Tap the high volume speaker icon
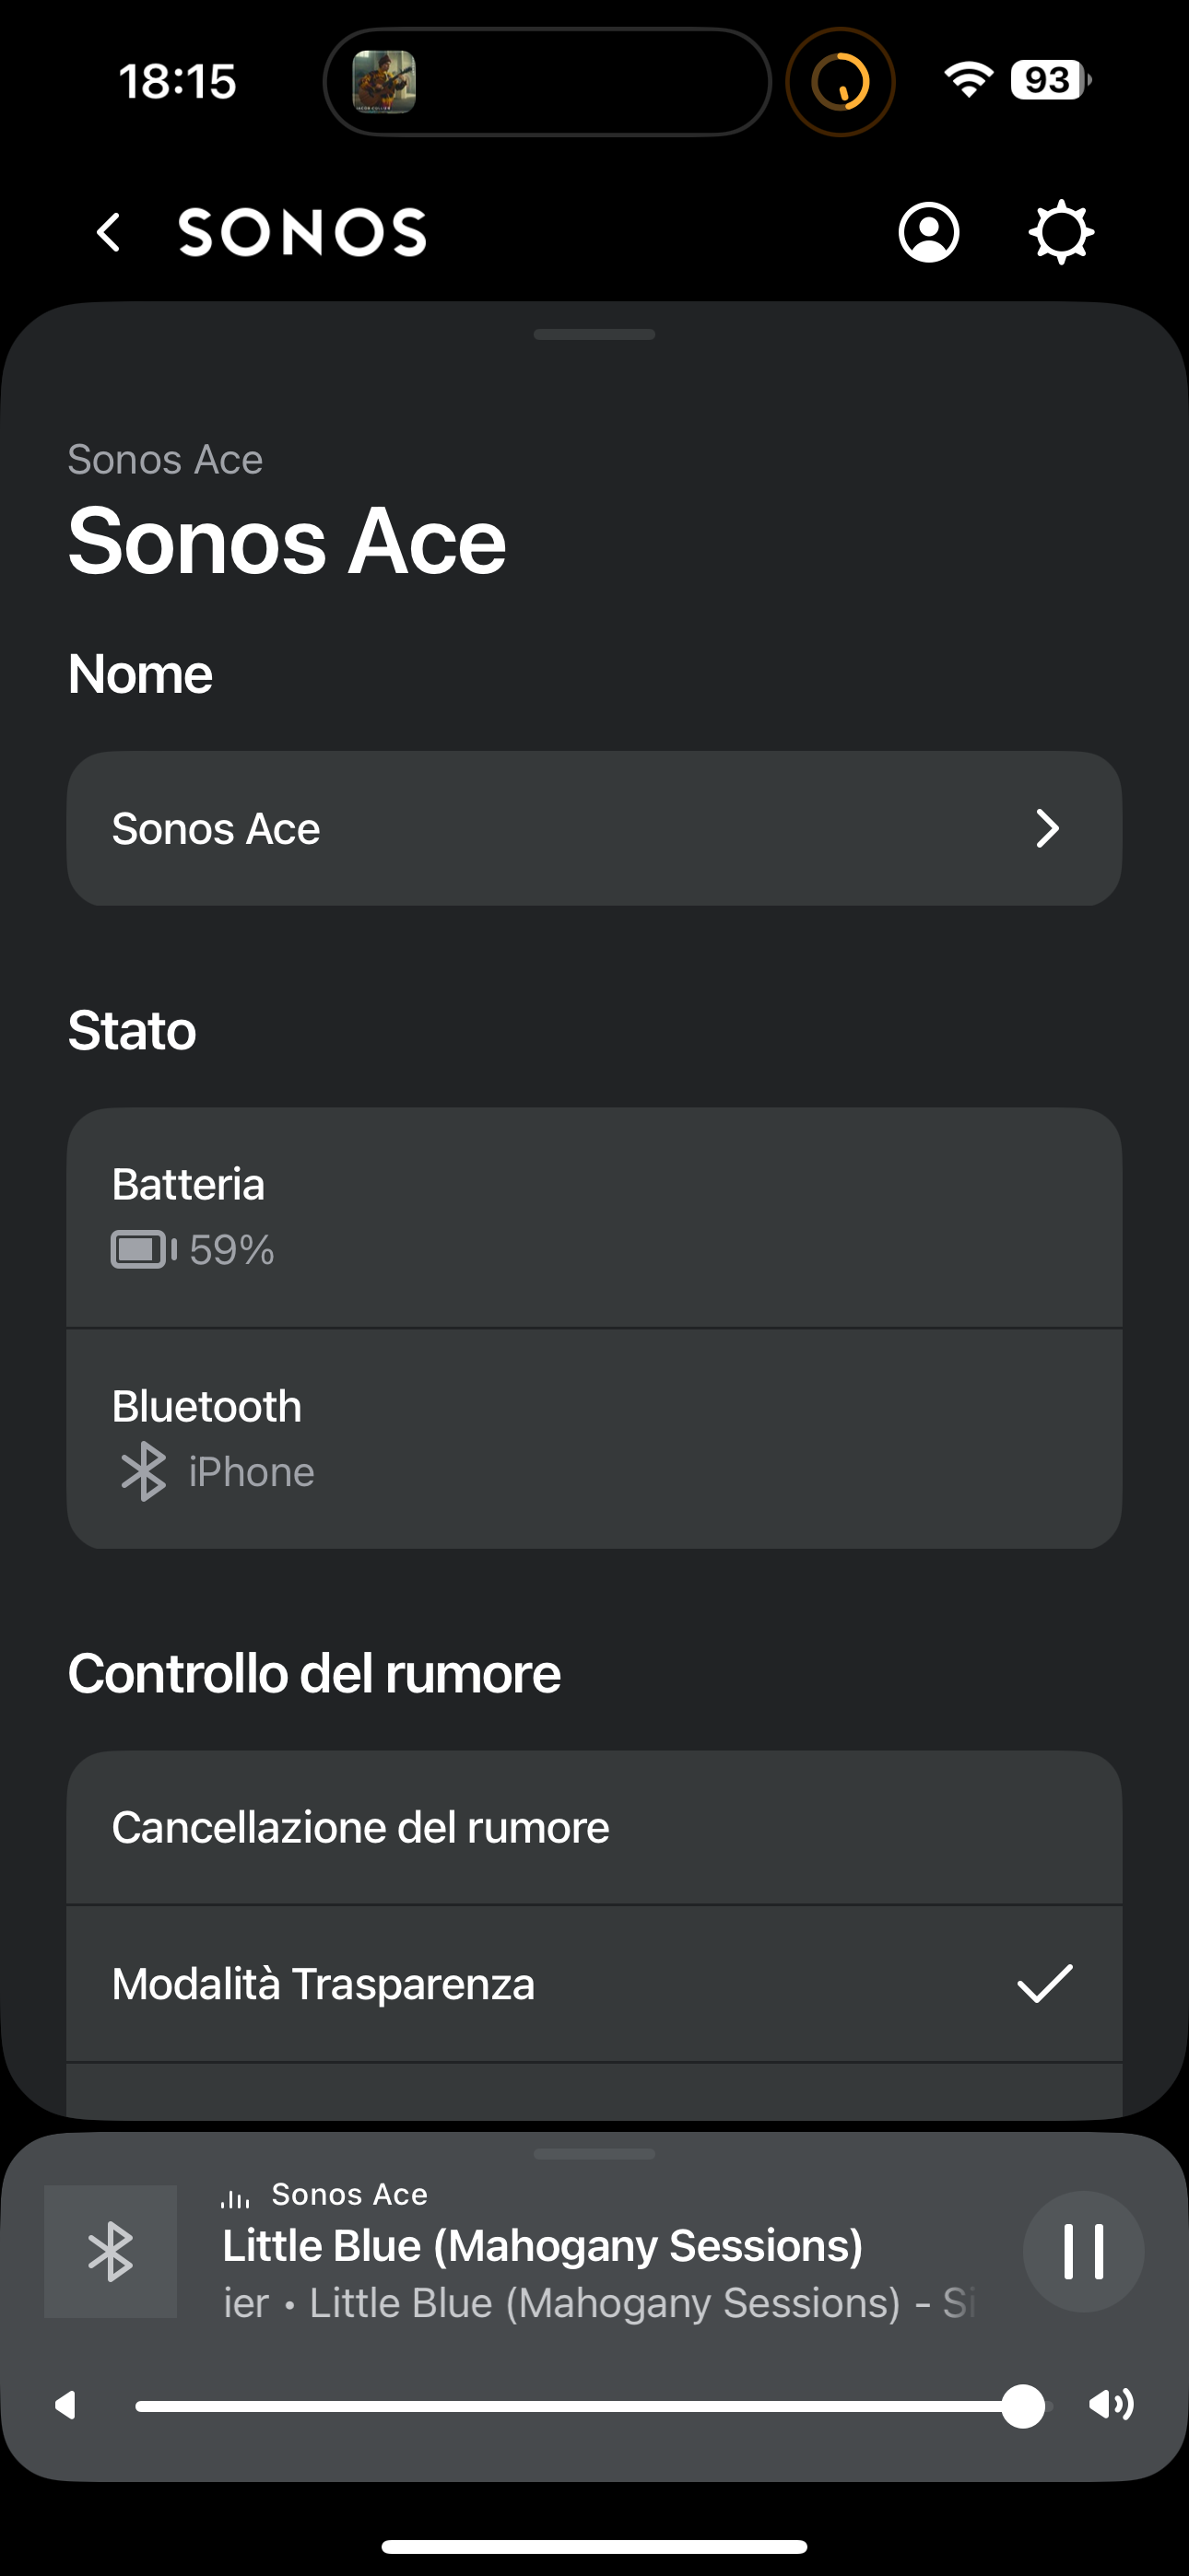Image resolution: width=1189 pixels, height=2576 pixels. [x=1111, y=2404]
